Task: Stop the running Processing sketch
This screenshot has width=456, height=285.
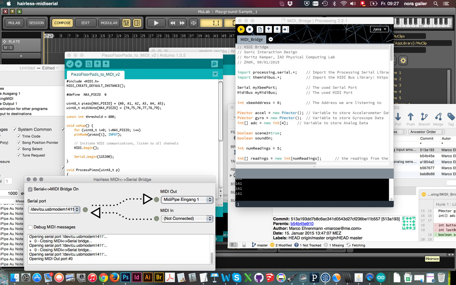Action: 250,30
